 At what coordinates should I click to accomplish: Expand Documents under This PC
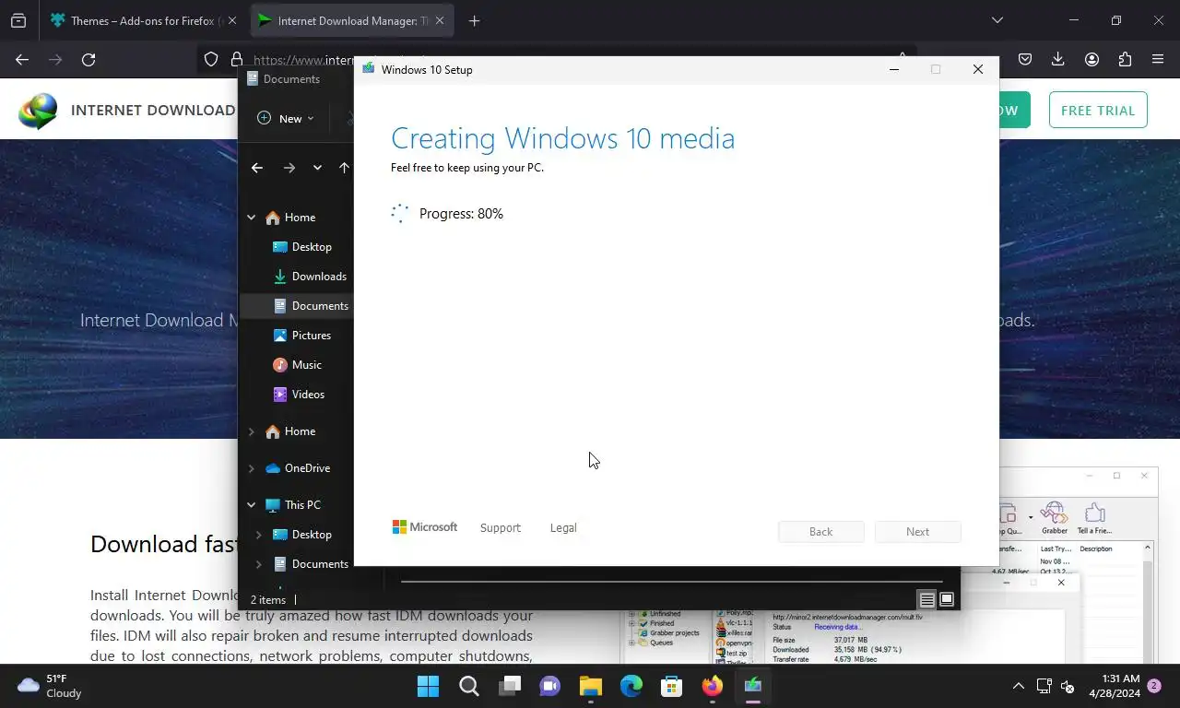pyautogui.click(x=258, y=564)
